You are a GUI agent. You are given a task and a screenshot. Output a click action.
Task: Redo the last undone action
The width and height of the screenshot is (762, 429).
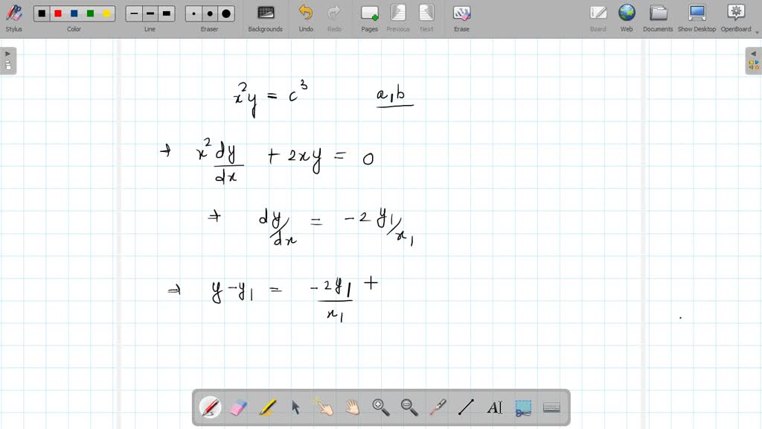334,18
